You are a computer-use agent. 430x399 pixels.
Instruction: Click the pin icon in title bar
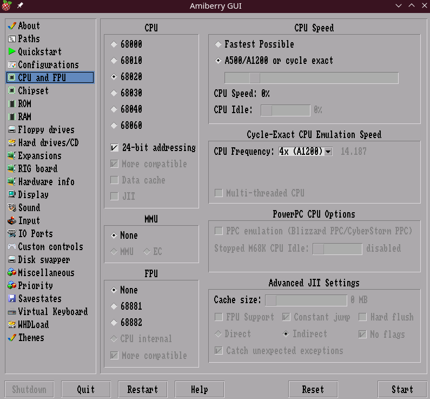click(20, 5)
